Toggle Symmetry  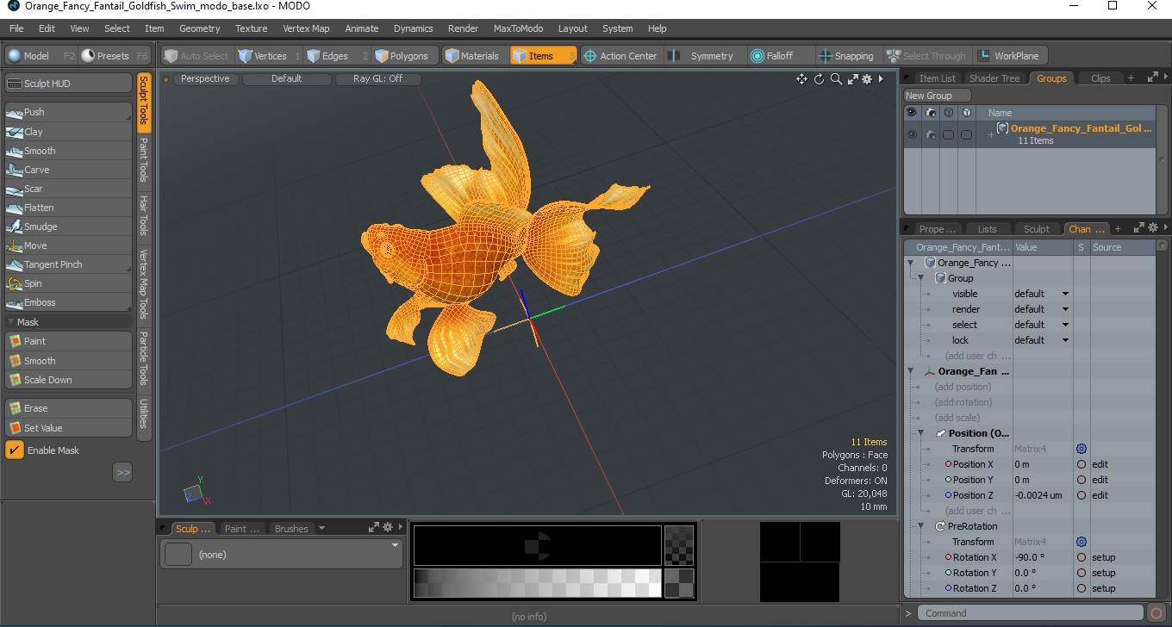pyautogui.click(x=703, y=56)
